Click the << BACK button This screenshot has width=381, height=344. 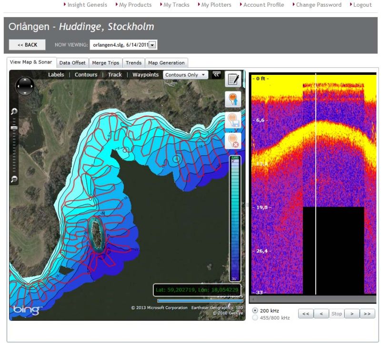pyautogui.click(x=27, y=45)
